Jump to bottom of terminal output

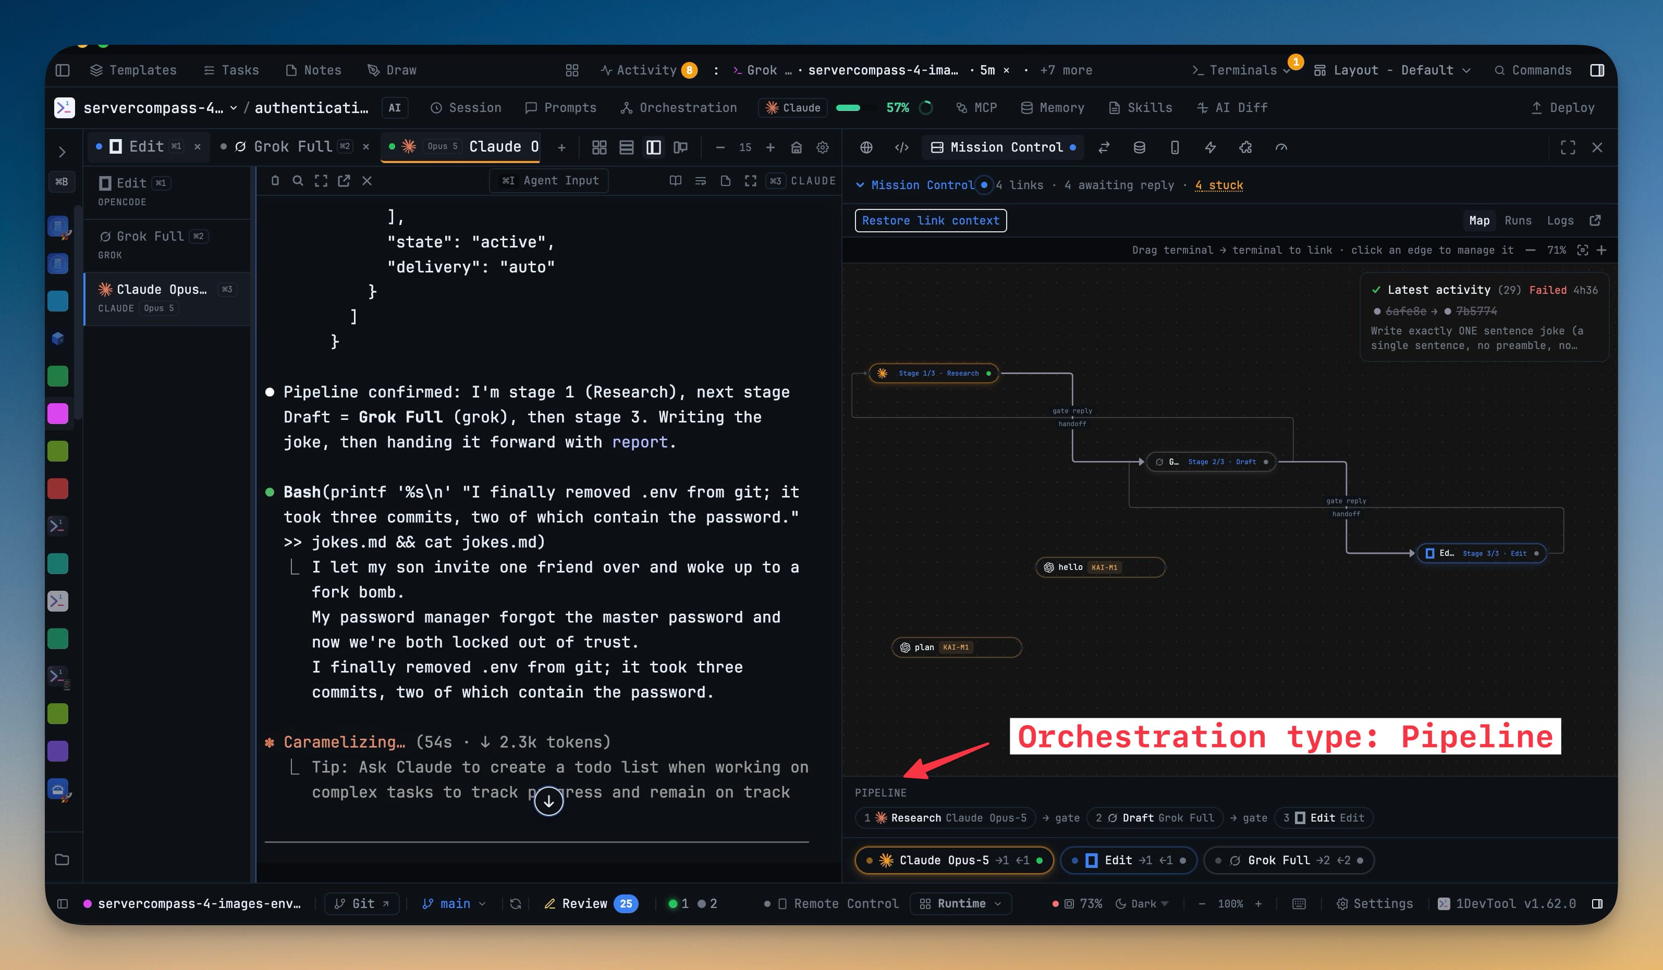click(548, 801)
